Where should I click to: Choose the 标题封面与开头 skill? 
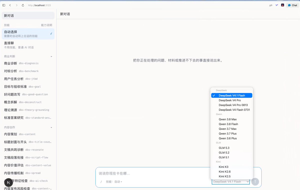point(28,142)
